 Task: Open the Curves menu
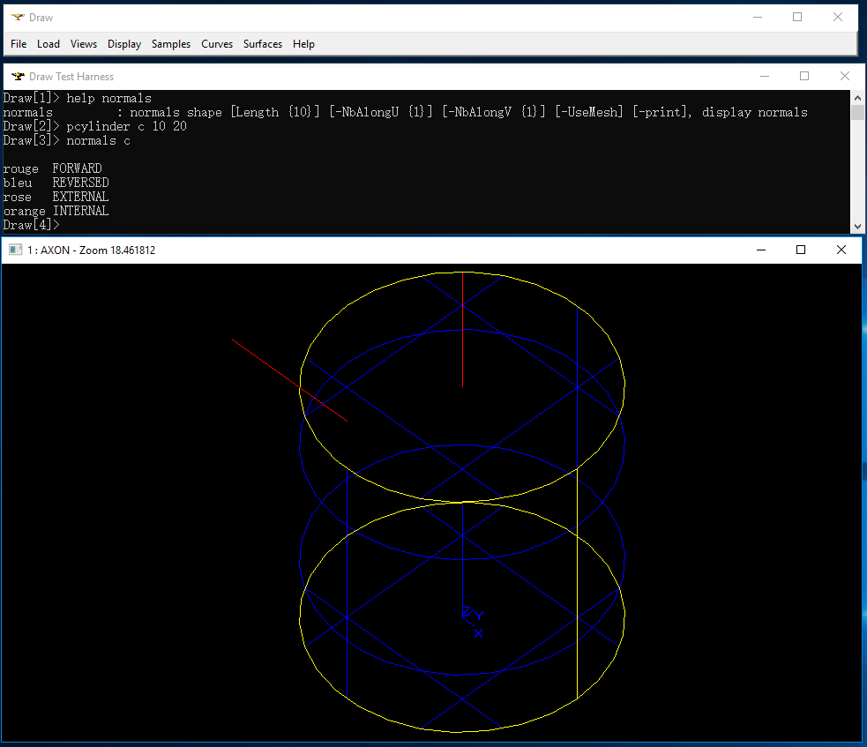point(217,44)
